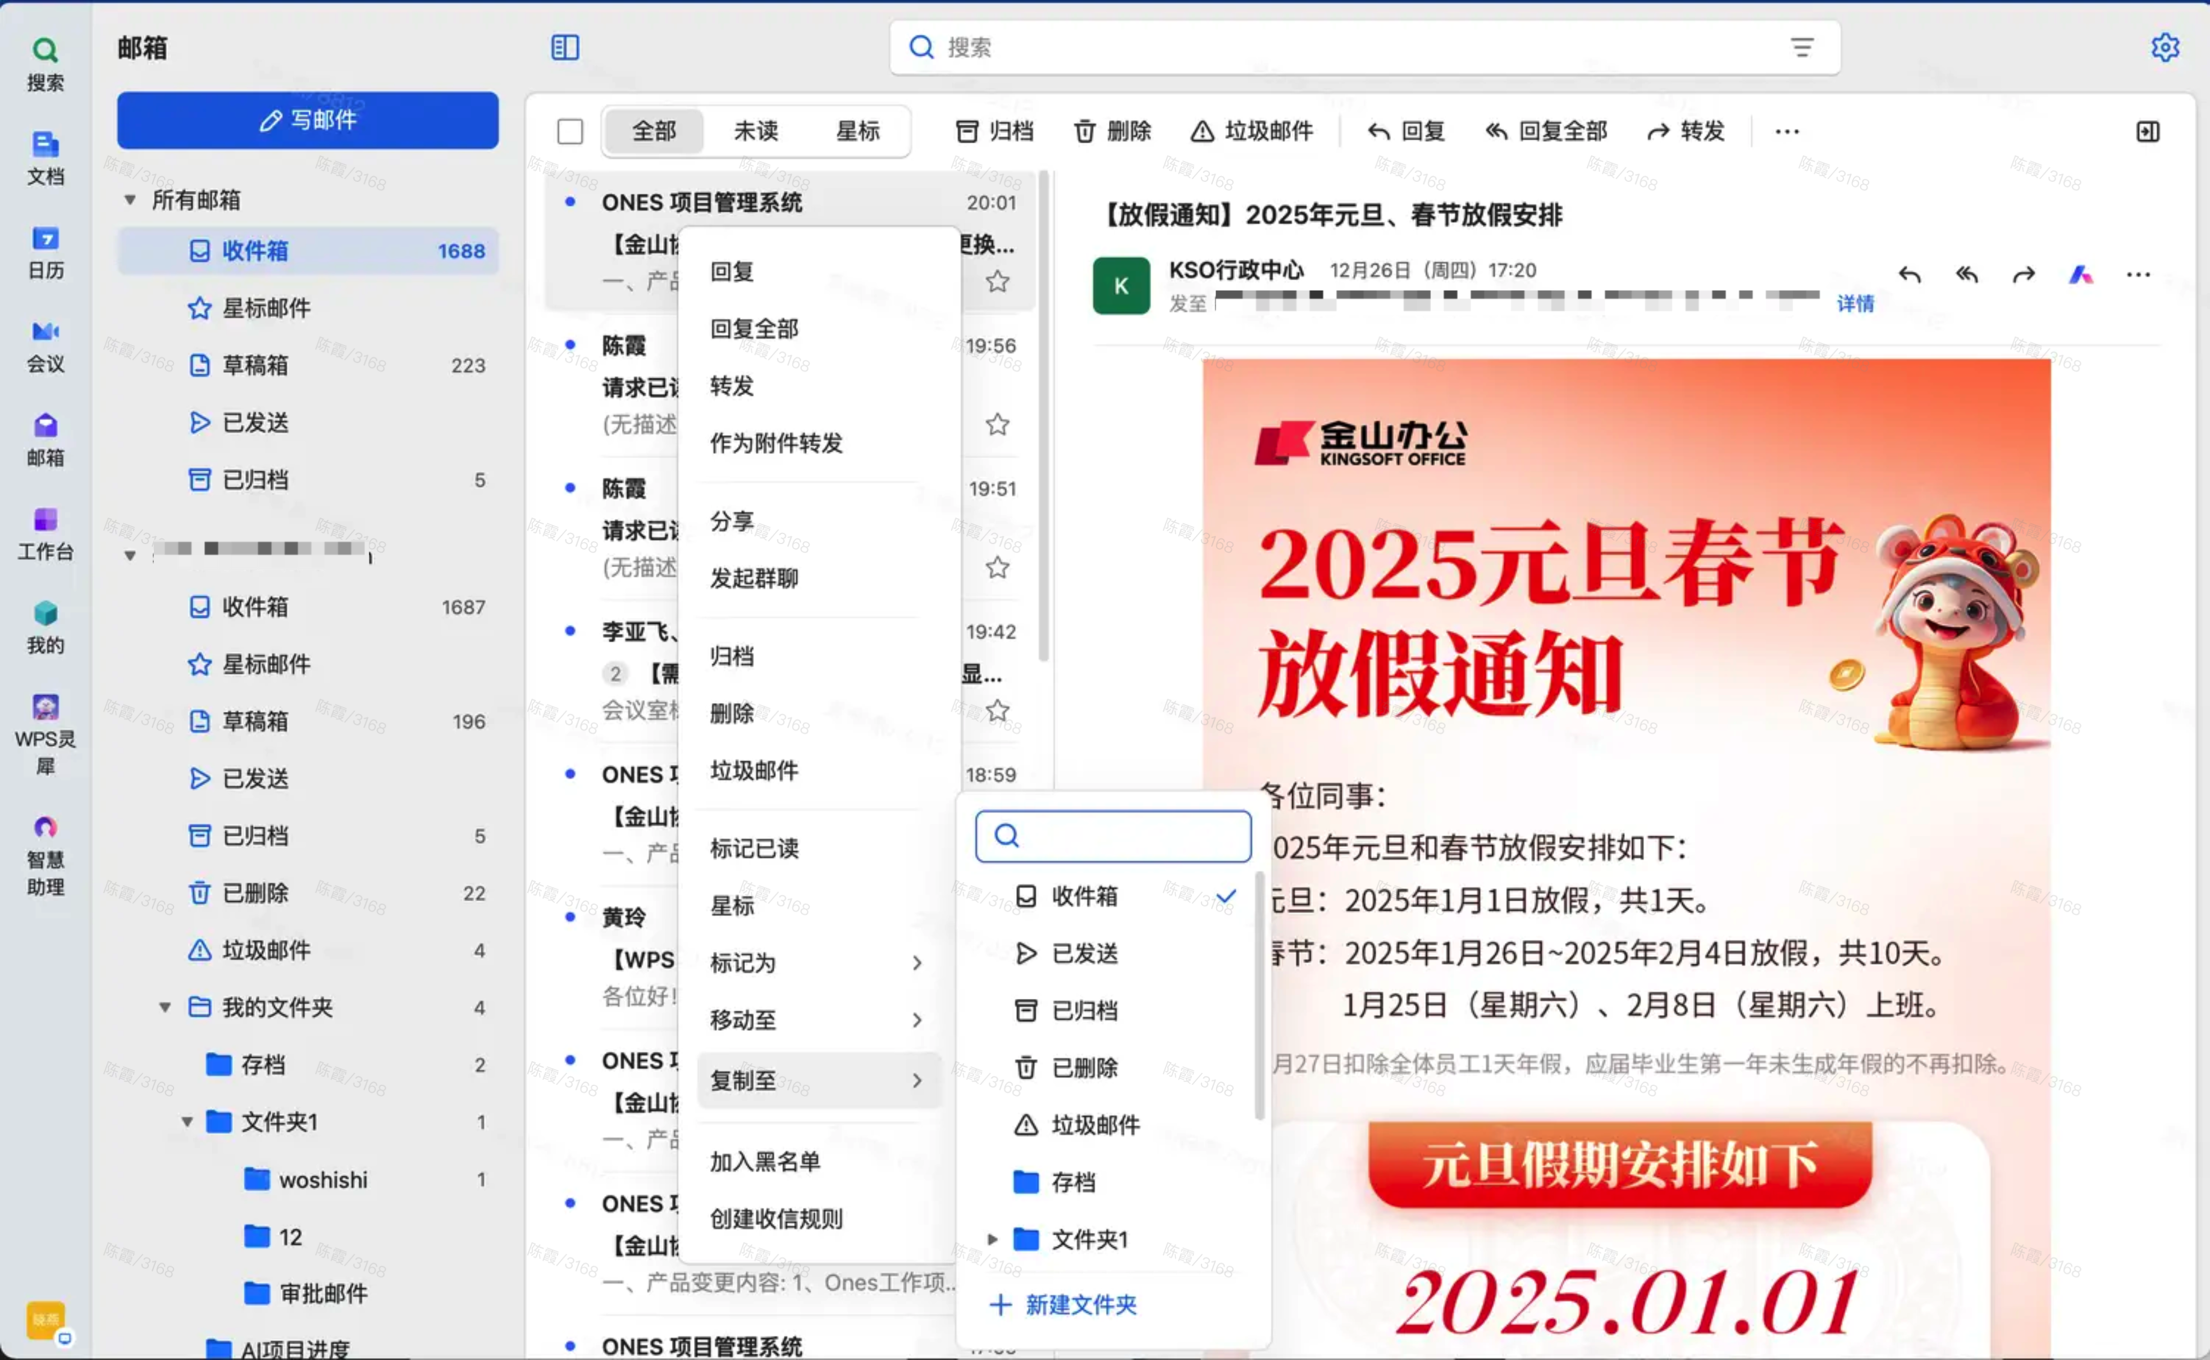Click 转发 forward in toolbar
Screen dimensions: 2210x1360
pos(1686,131)
